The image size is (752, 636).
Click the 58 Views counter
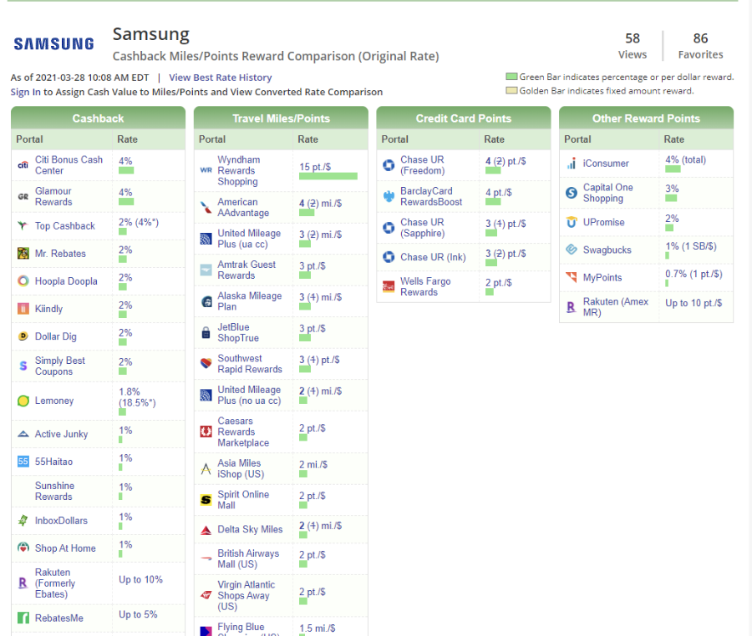click(x=633, y=46)
